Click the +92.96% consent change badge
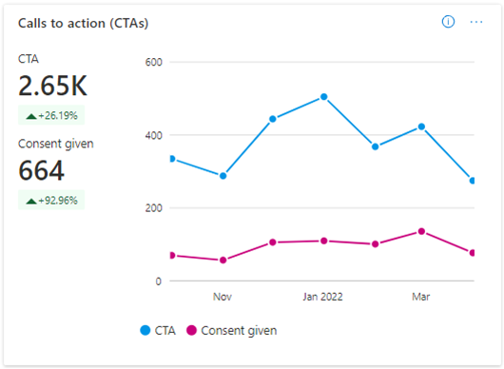This screenshot has width=504, height=369. pos(51,200)
